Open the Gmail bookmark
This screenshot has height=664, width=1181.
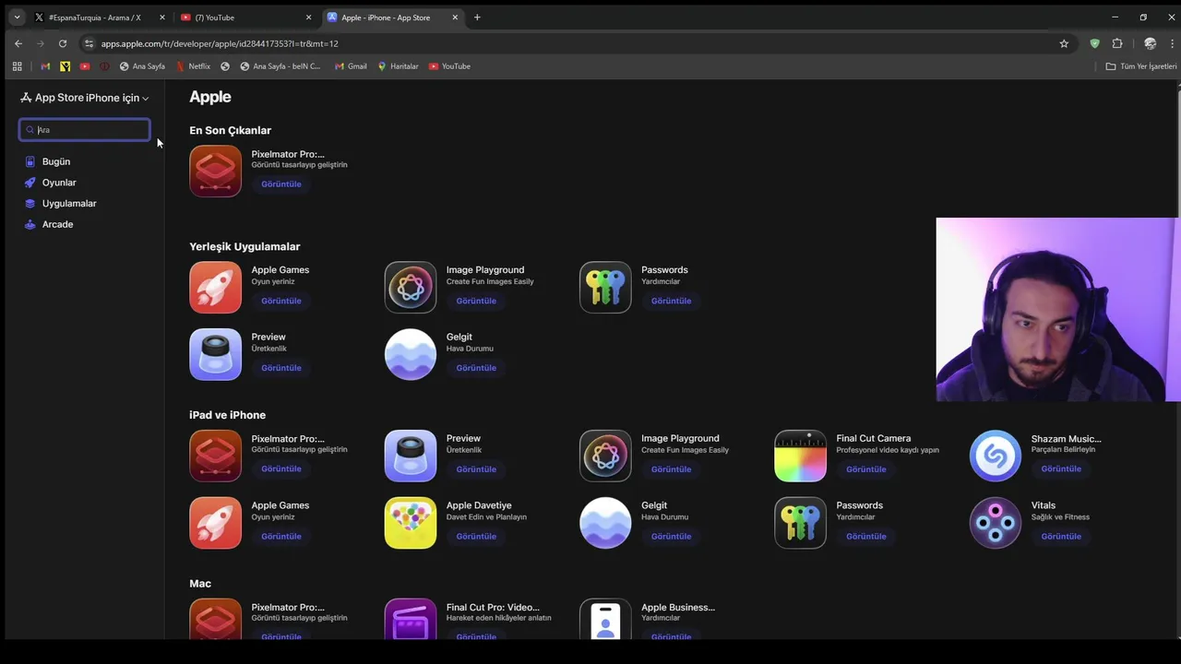click(x=351, y=66)
